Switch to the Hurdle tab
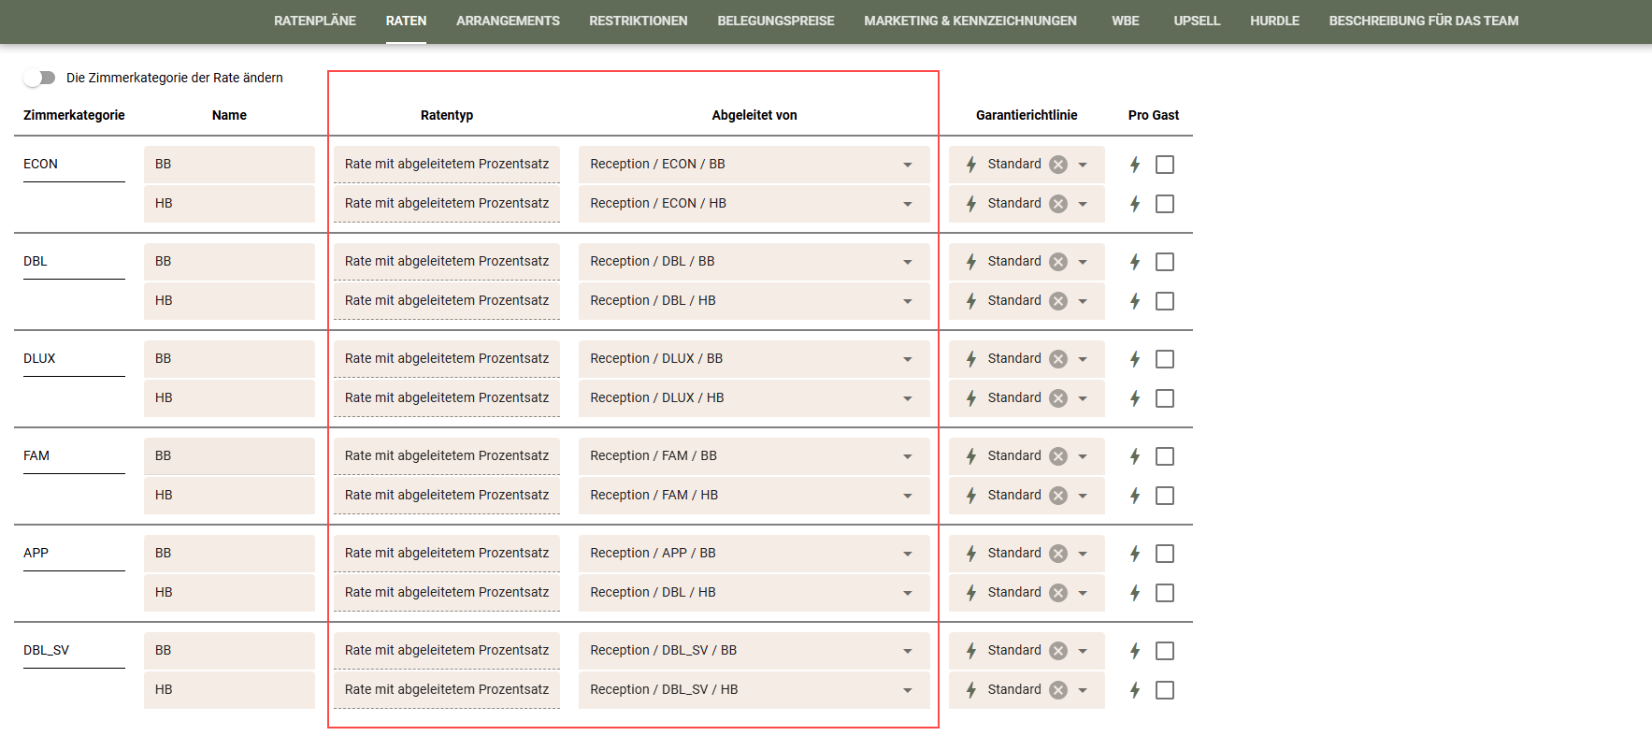Screen dimensions: 1652x750 tap(1274, 21)
